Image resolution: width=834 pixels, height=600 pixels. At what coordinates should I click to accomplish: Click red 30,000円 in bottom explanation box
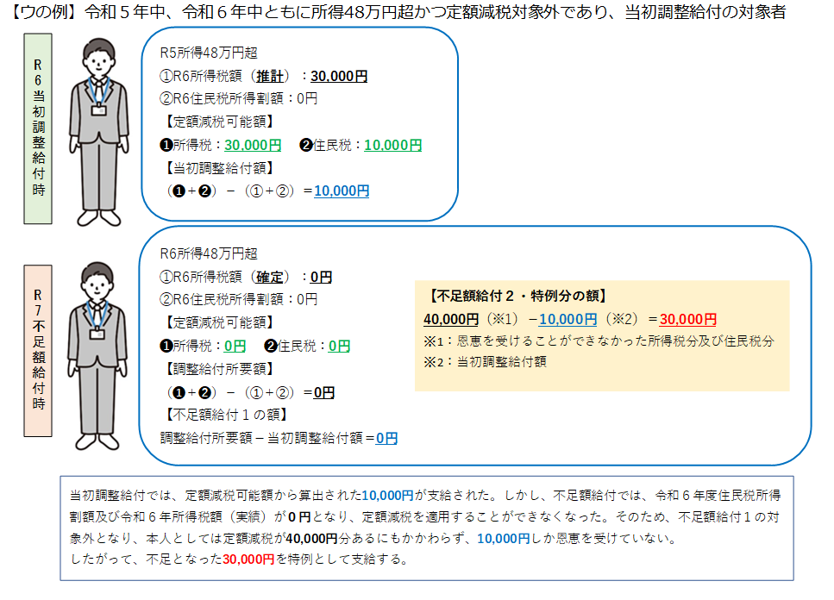click(x=248, y=559)
